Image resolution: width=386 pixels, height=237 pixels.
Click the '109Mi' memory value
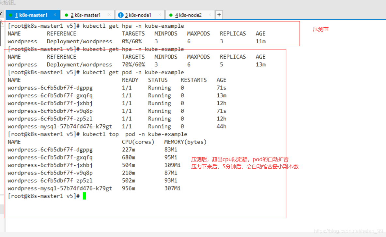(172, 165)
